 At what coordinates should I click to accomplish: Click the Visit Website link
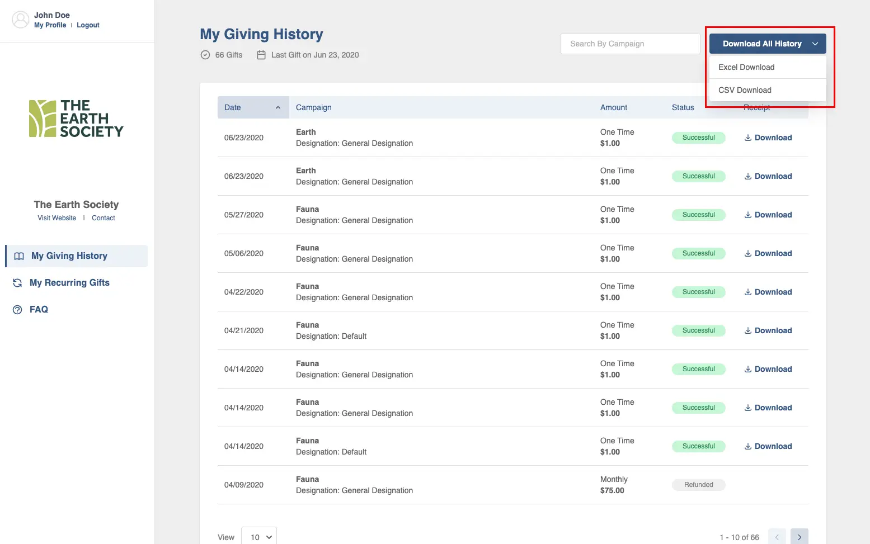pos(57,218)
